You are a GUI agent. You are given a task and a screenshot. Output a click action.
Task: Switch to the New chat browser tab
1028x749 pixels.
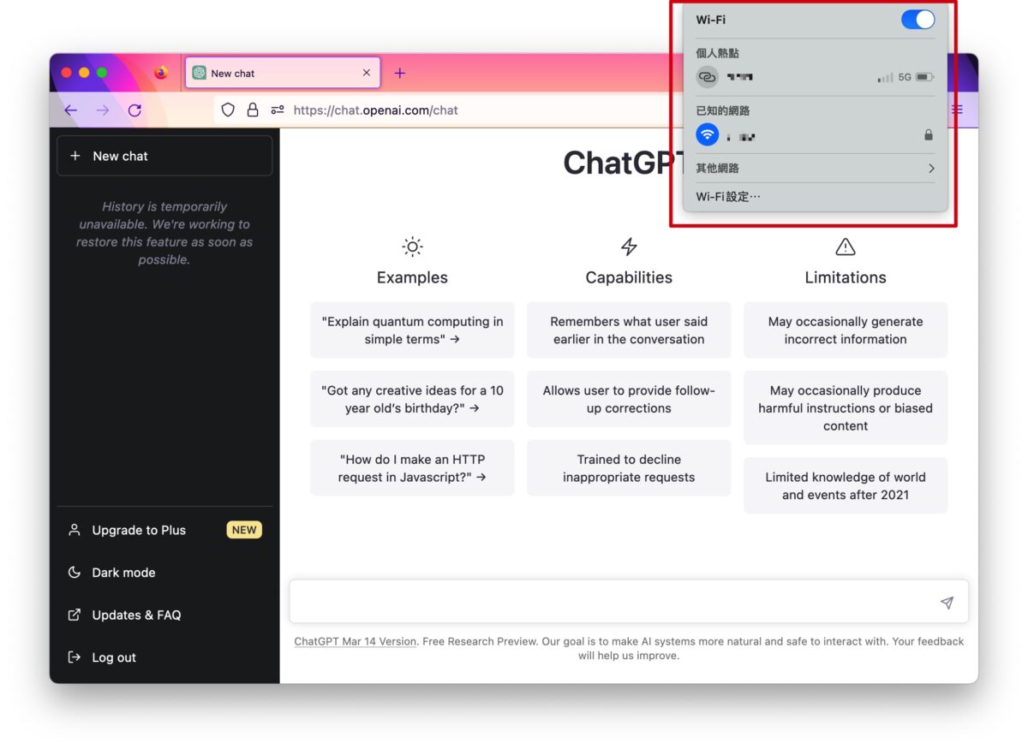coord(283,73)
